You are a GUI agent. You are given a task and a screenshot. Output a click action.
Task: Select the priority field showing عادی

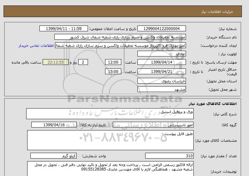(x=161, y=54)
